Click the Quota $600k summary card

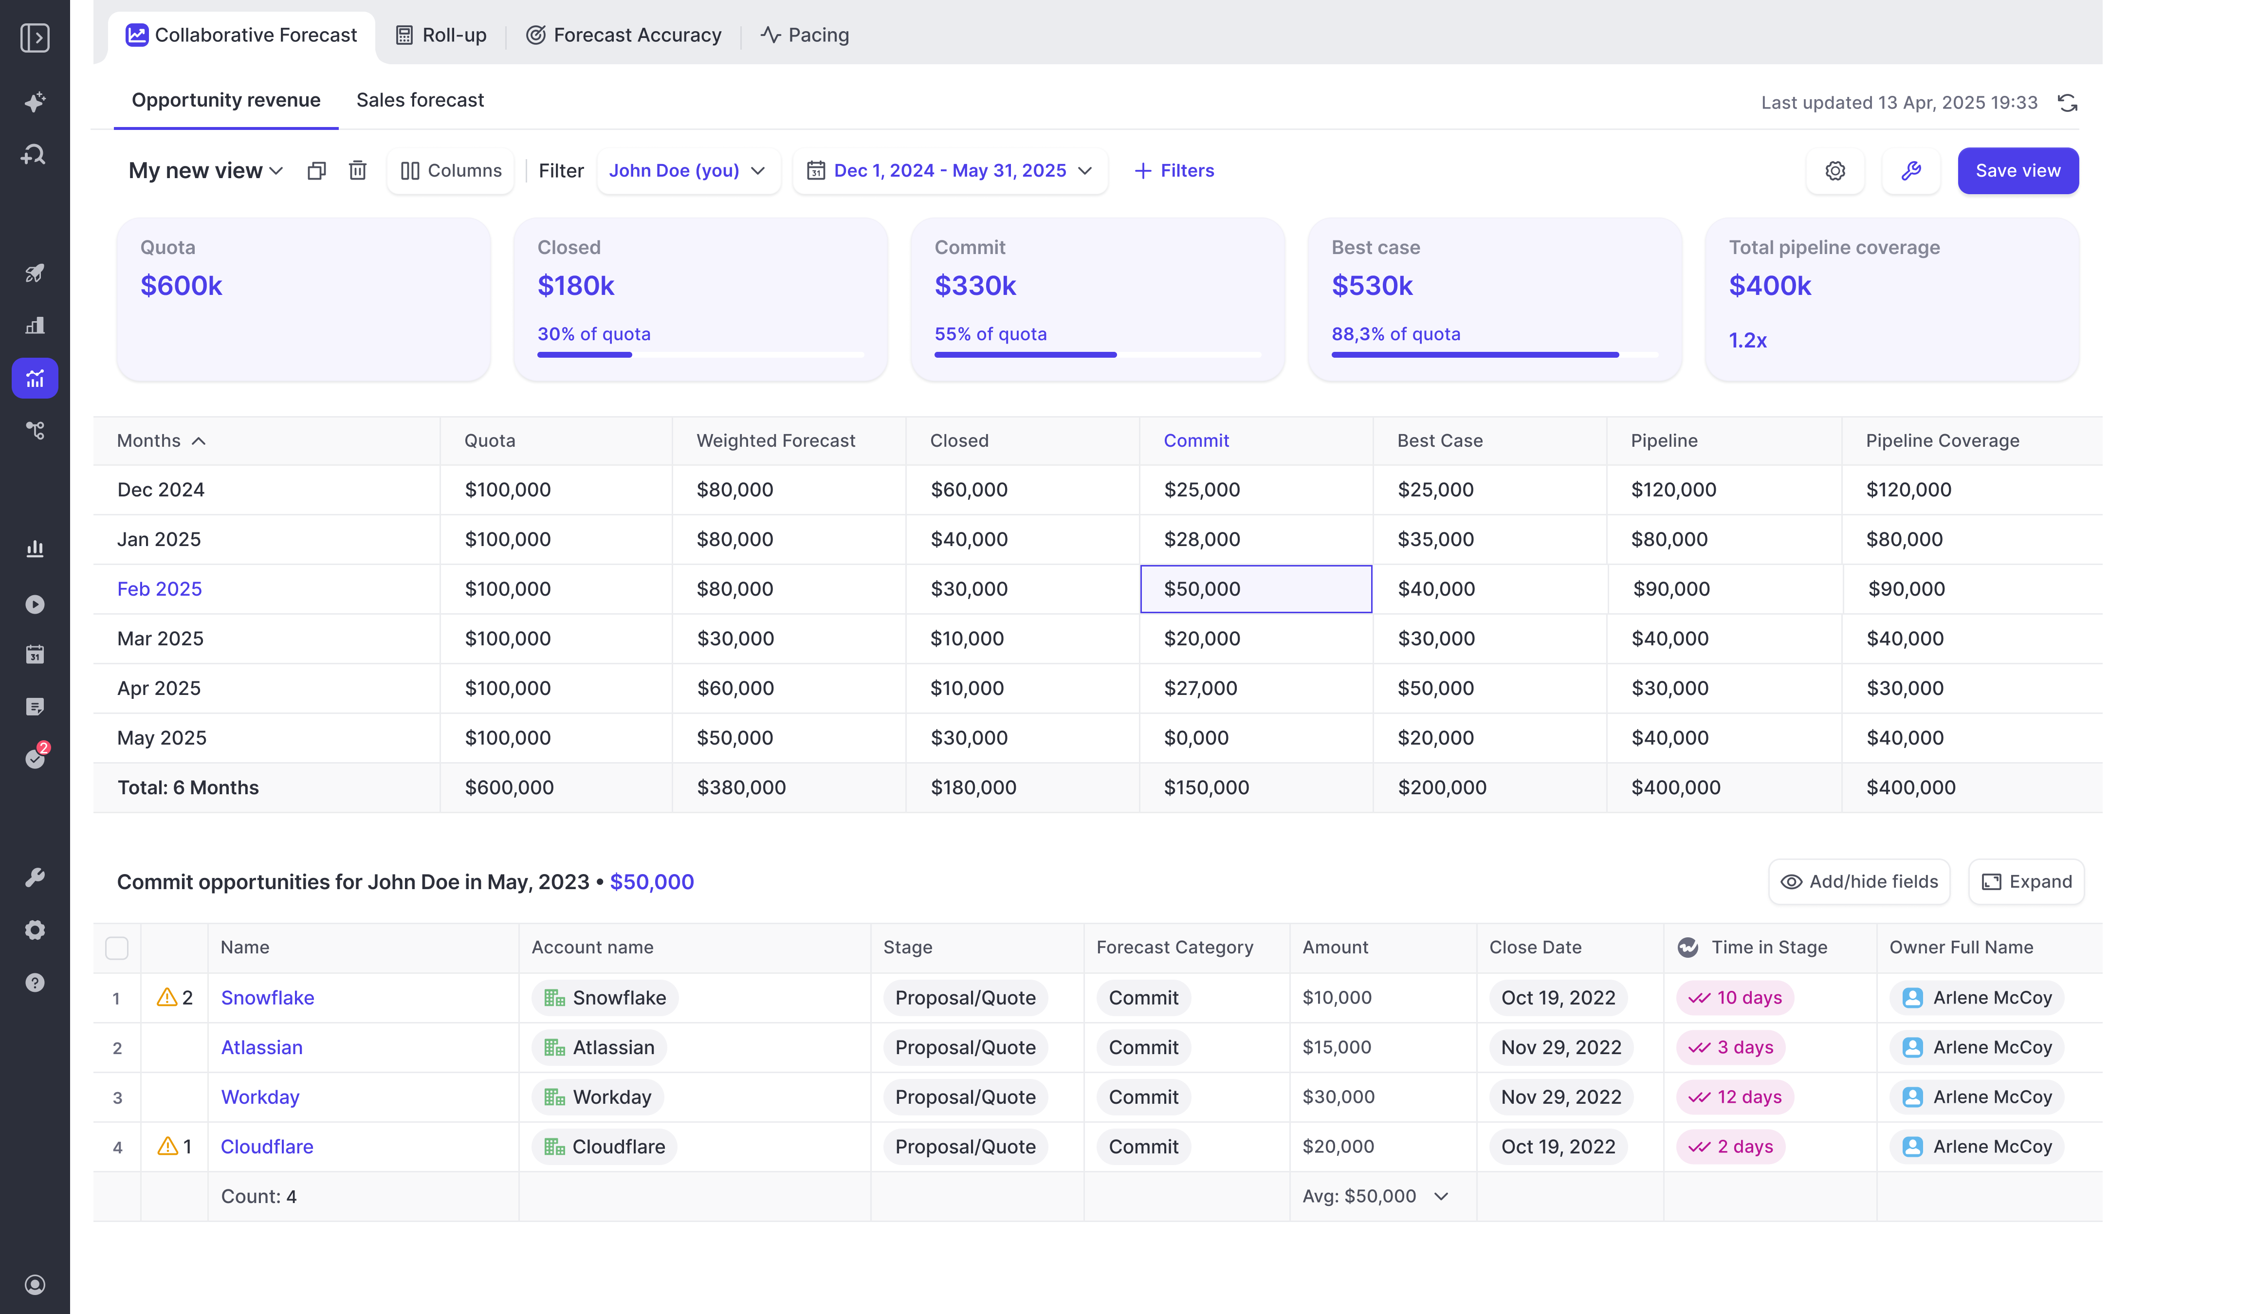coord(304,299)
